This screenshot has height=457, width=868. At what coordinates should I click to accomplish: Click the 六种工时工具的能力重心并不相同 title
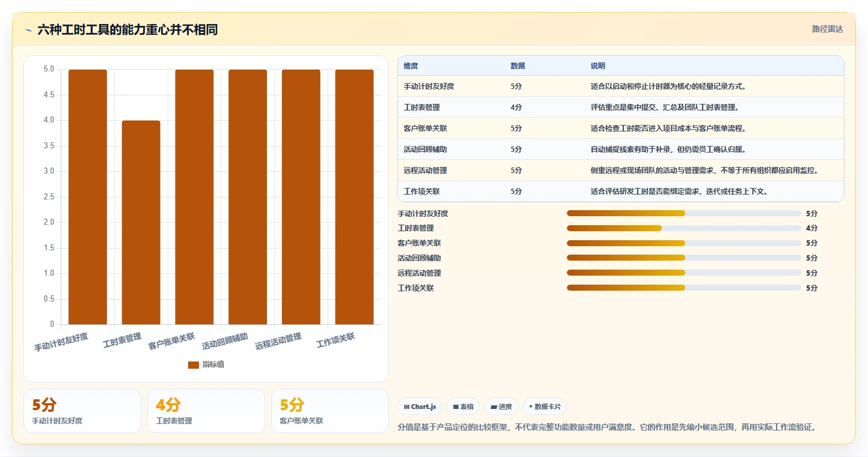pos(127,29)
